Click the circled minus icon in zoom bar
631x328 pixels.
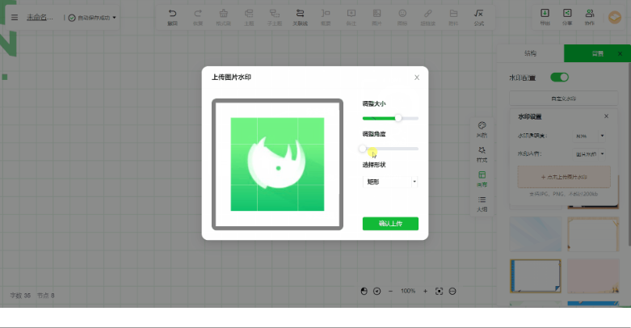pos(452,292)
